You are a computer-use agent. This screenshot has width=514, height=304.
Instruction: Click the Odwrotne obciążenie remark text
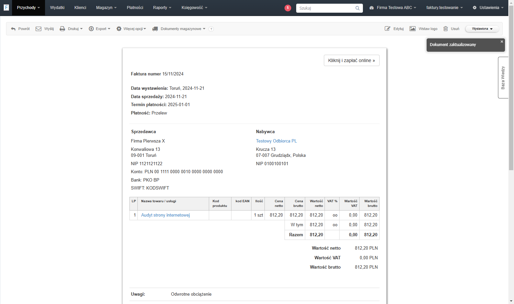[191, 294]
